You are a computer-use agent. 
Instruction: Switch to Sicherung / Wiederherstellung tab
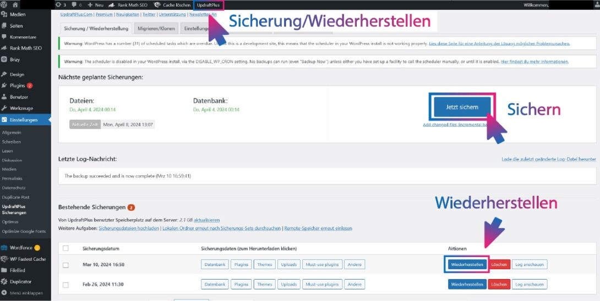pos(96,29)
